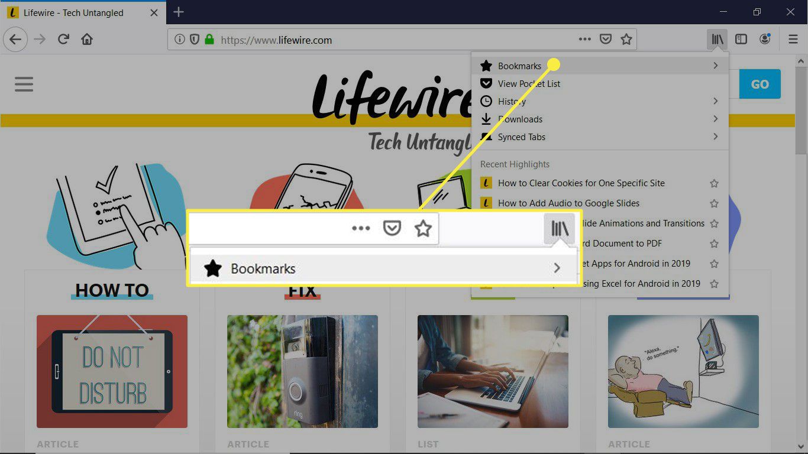Star the Animations and Transitions highlight
Viewport: 808px width, 454px height.
tap(714, 223)
